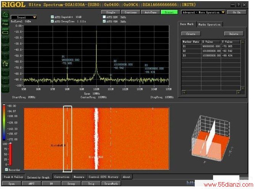Open the About tab

click(127, 177)
